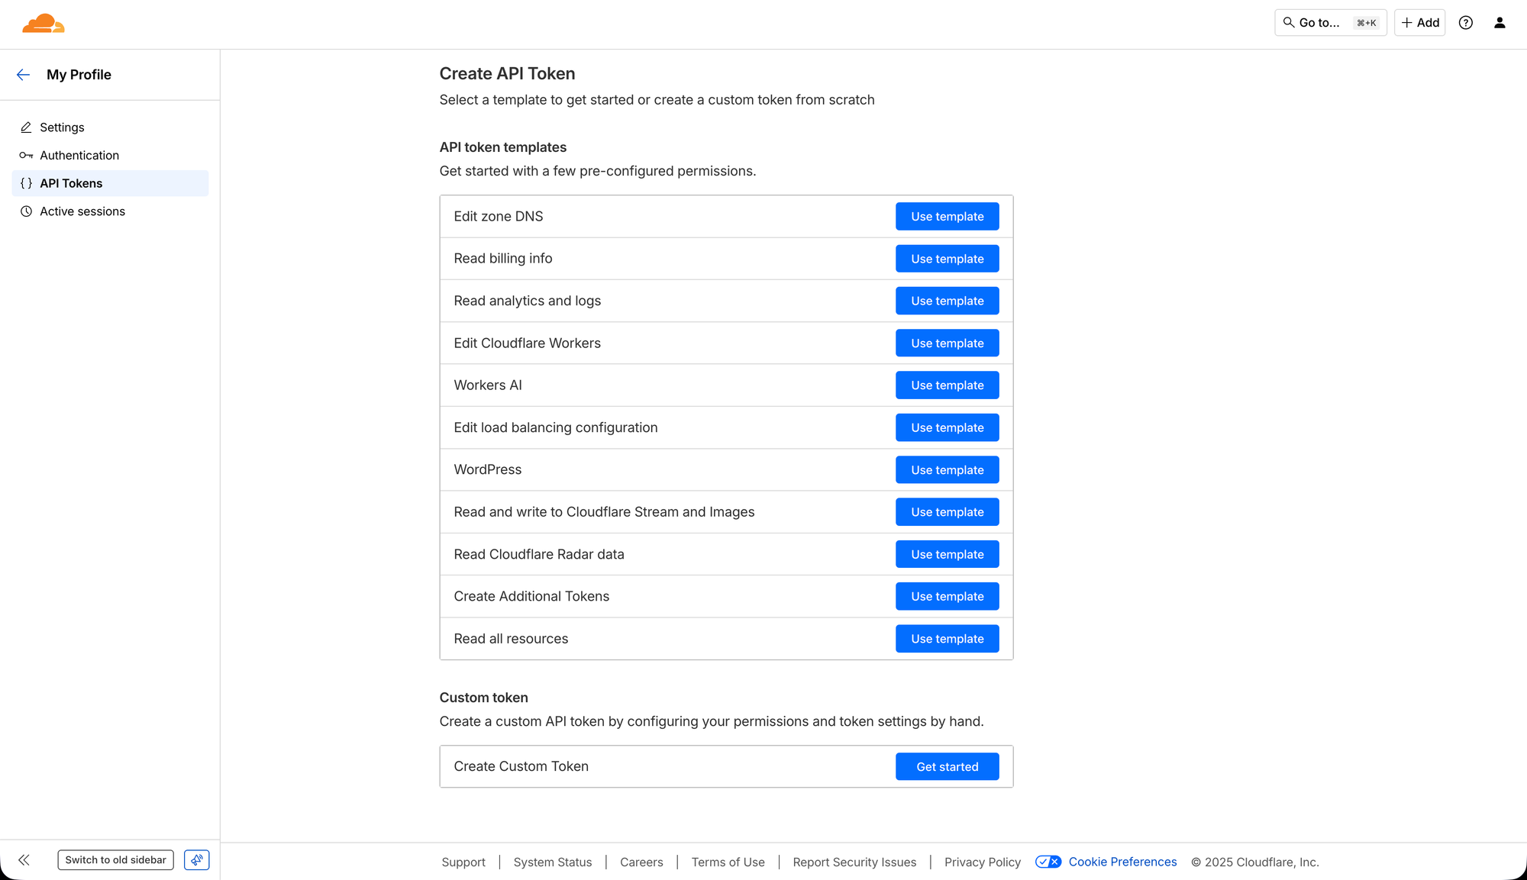Click the back arrow beside My Profile
Image resolution: width=1527 pixels, height=880 pixels.
[x=23, y=74]
